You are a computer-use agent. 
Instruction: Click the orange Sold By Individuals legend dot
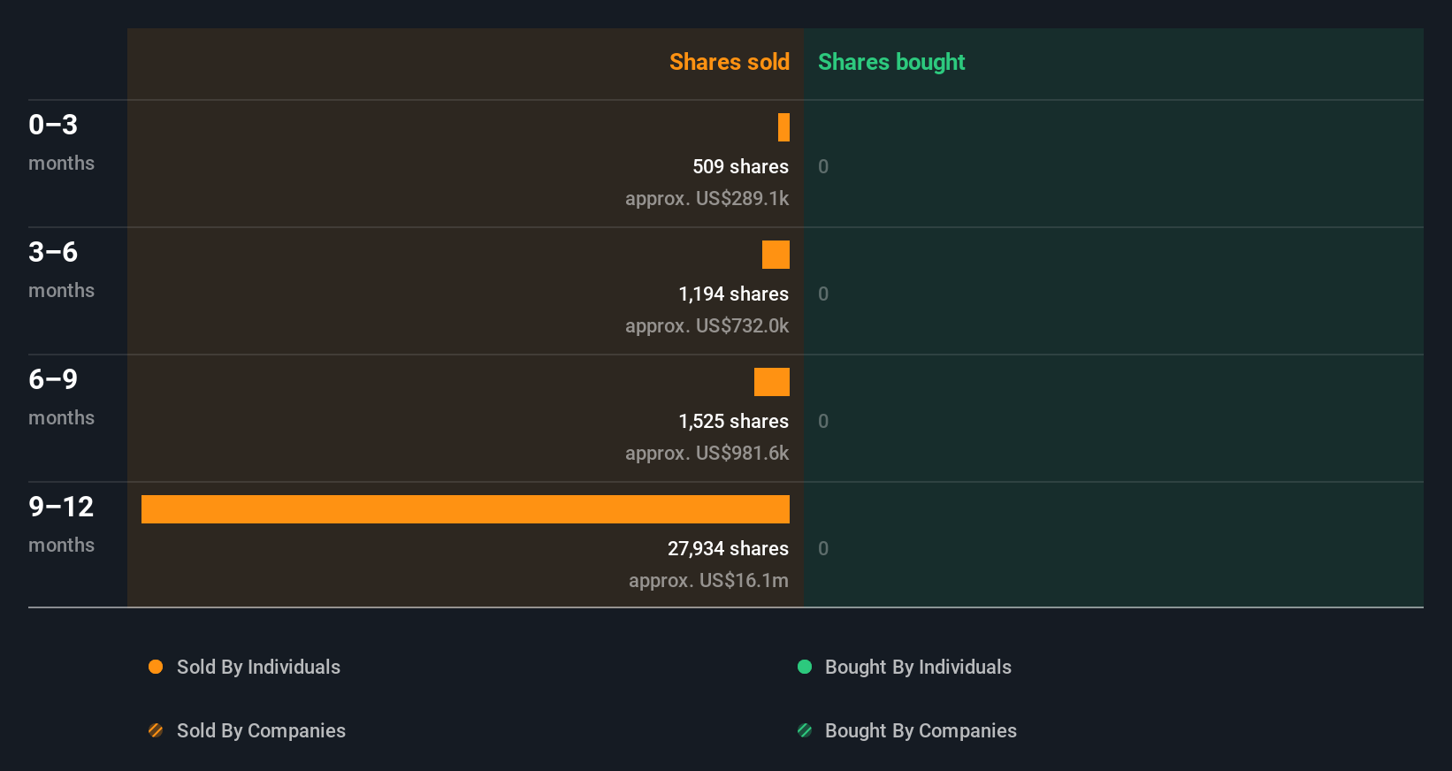click(156, 667)
